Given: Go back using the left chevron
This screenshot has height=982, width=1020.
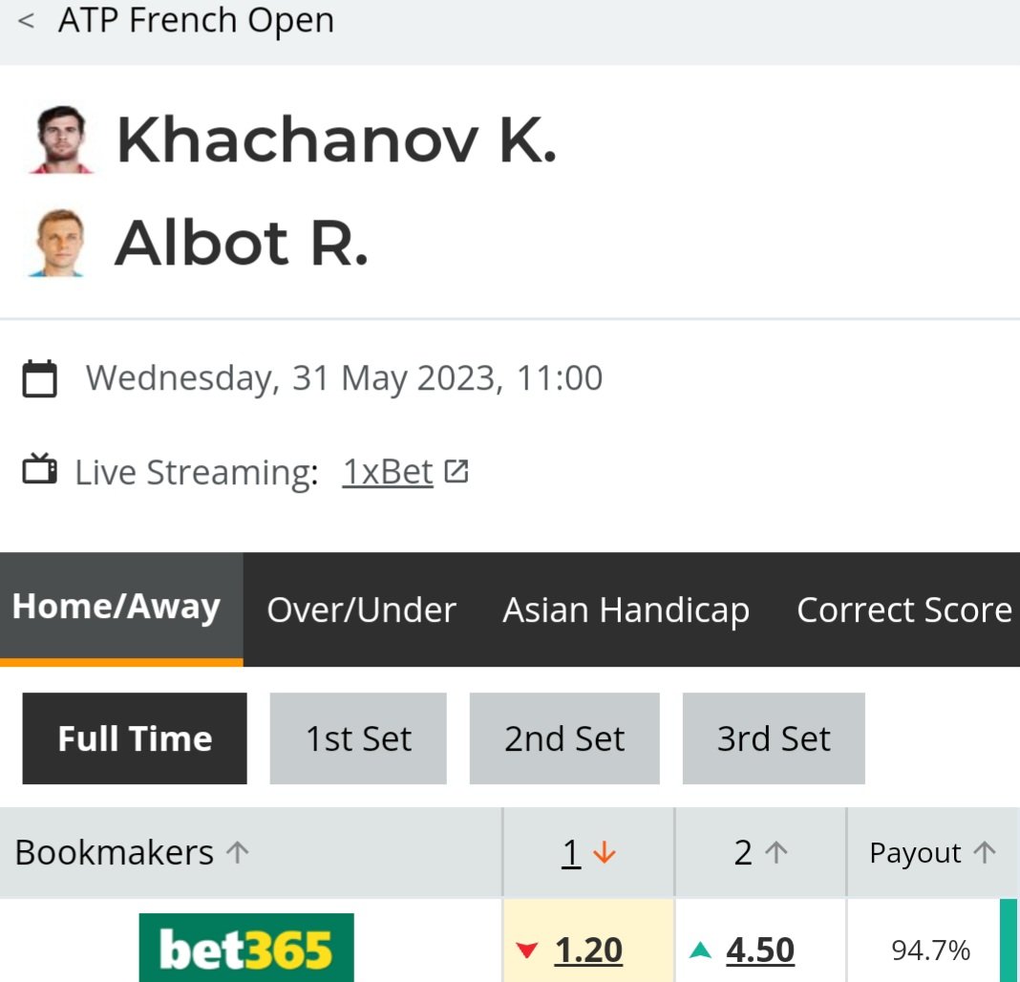Looking at the screenshot, I should [x=27, y=21].
